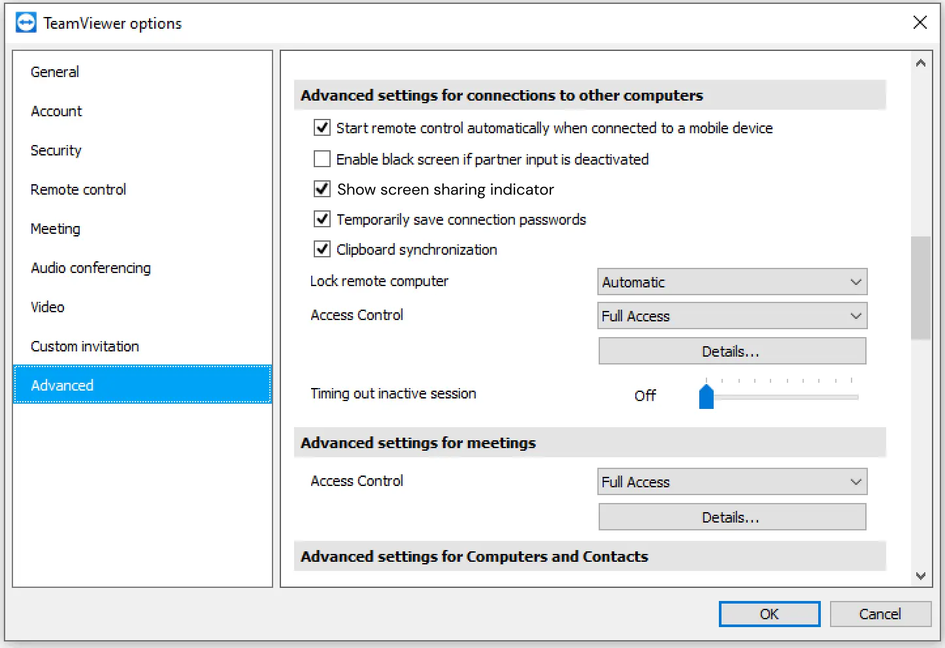Open the Account settings category
The height and width of the screenshot is (648, 945).
click(x=142, y=111)
